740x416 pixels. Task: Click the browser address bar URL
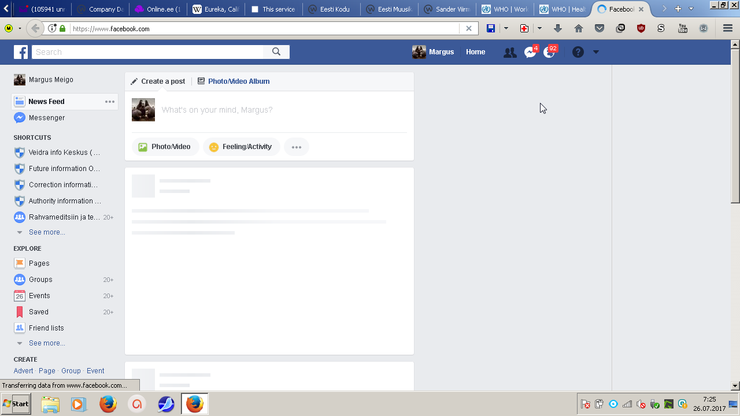pos(265,28)
